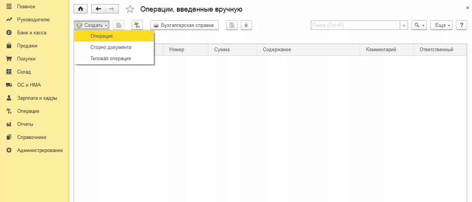Sort by the Сумма column header
472x202 pixels.
[x=232, y=50]
